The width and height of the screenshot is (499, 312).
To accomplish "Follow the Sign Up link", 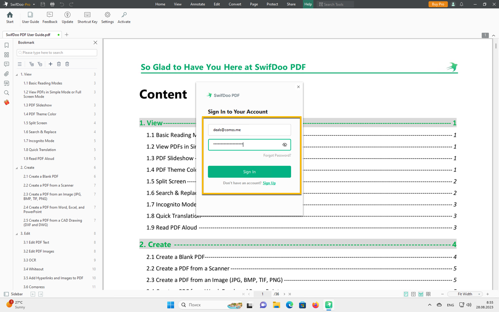I will (269, 183).
